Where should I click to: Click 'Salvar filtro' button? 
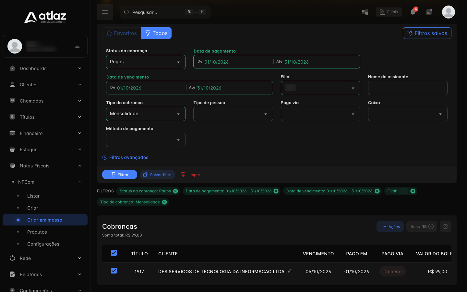pyautogui.click(x=157, y=175)
